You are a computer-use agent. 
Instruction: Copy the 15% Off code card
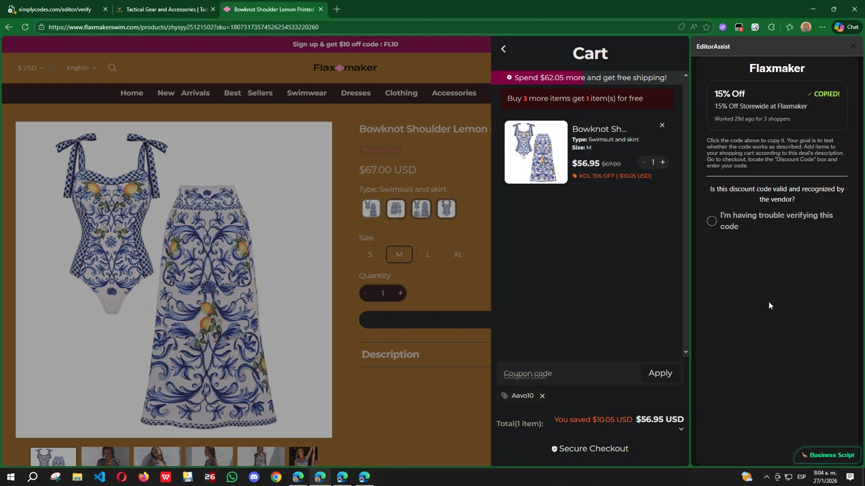[777, 105]
